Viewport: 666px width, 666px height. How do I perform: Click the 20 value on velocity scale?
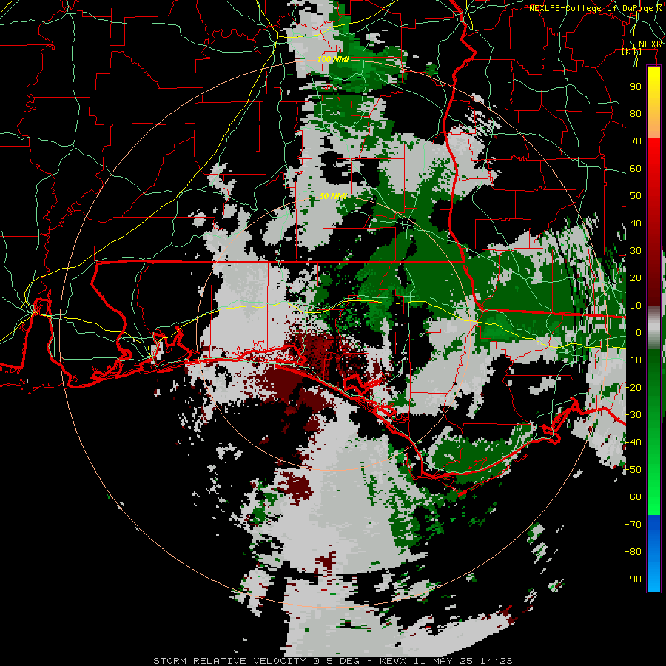coord(636,277)
